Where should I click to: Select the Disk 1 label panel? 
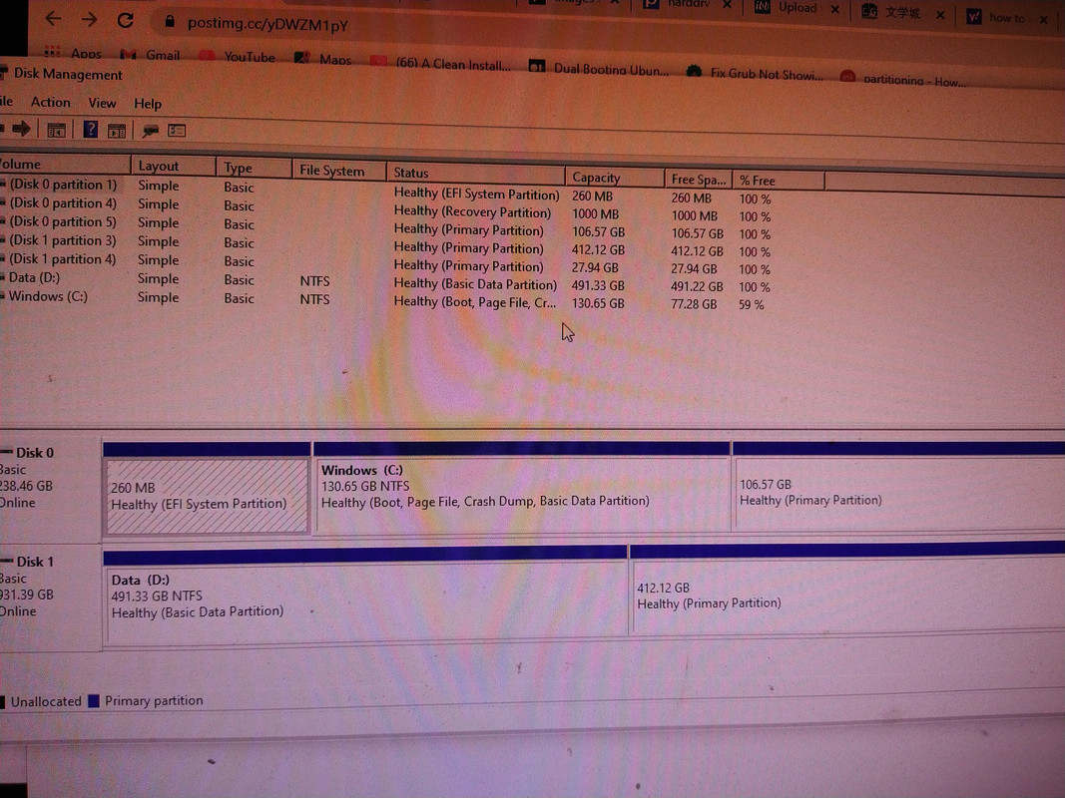pos(50,598)
